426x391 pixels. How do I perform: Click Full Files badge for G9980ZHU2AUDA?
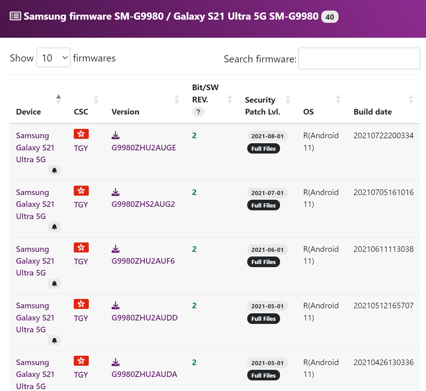tap(263, 375)
